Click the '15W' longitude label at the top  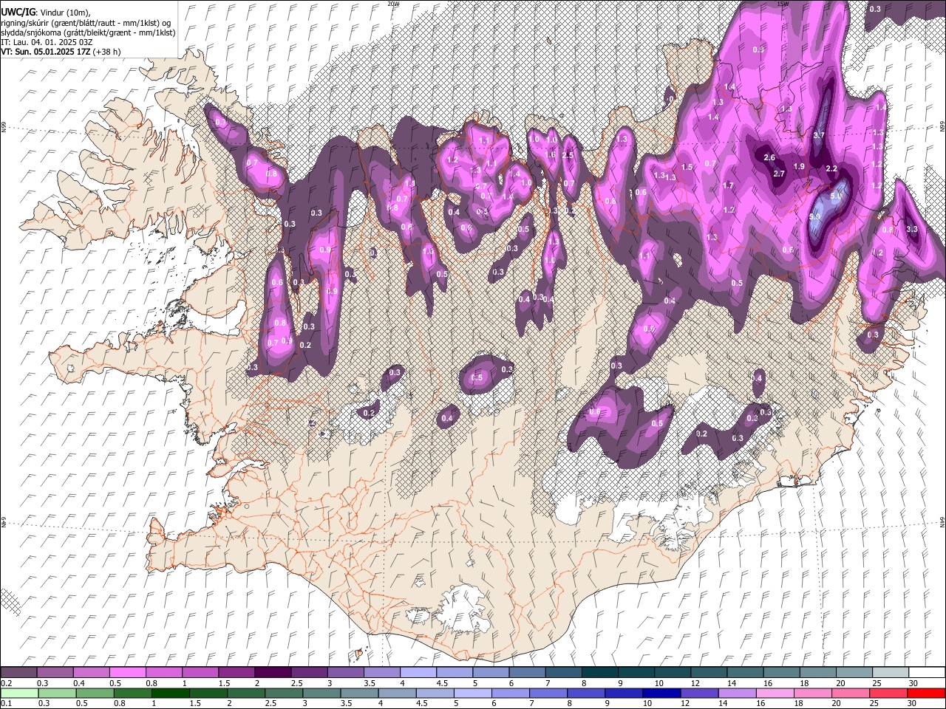(x=783, y=4)
